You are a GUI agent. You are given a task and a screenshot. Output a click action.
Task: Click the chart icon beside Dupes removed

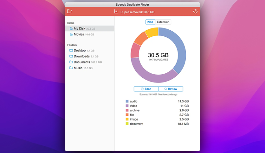pyautogui.click(x=116, y=11)
